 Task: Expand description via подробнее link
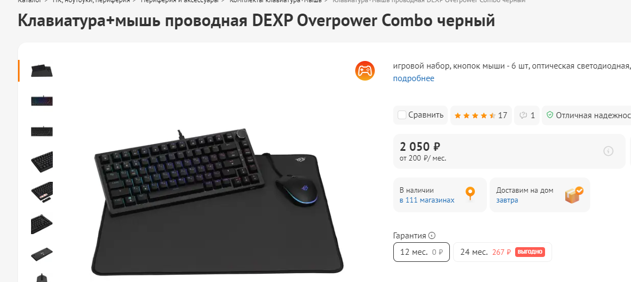click(x=414, y=78)
